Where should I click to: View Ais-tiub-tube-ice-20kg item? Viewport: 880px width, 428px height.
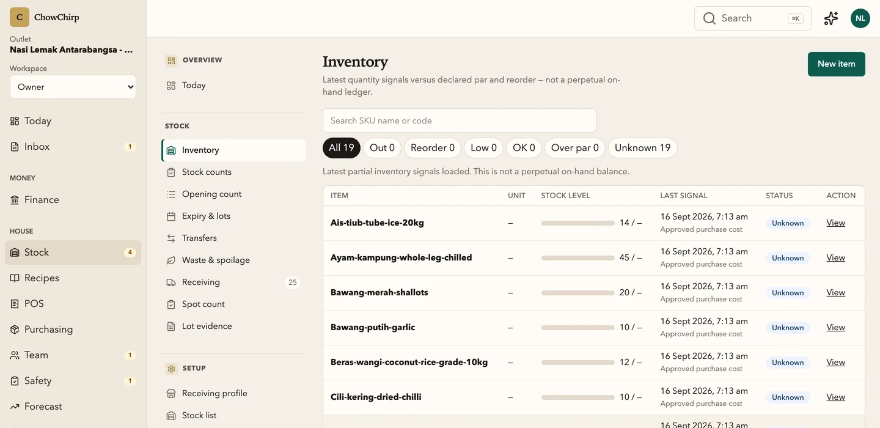click(835, 223)
